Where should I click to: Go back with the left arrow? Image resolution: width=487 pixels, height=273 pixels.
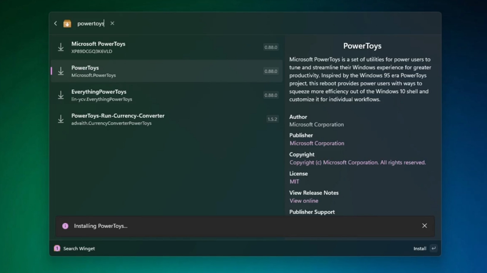[56, 23]
